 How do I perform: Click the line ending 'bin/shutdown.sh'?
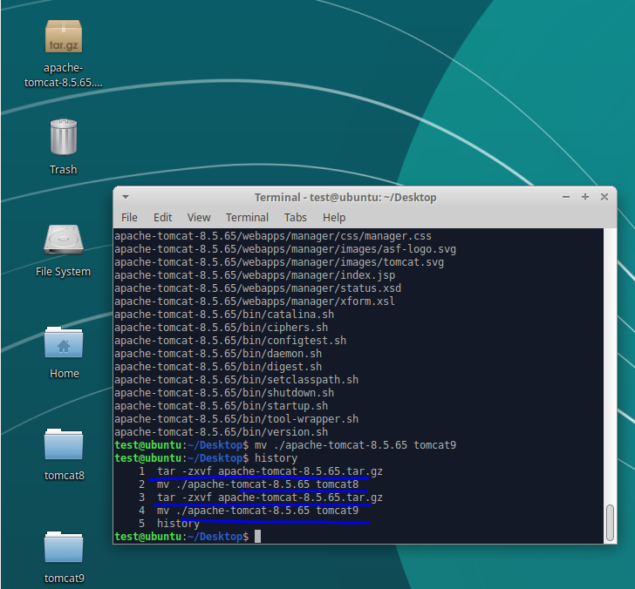tap(224, 392)
